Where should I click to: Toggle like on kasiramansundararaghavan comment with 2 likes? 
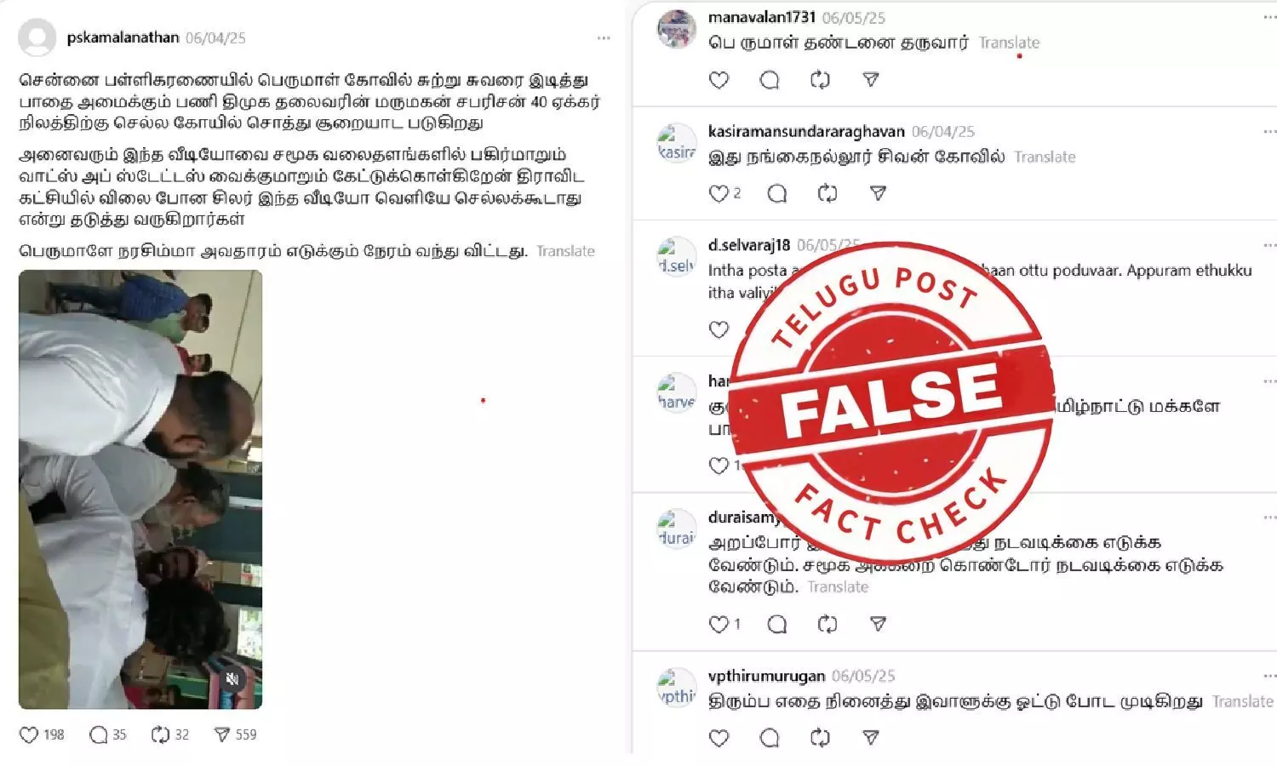[719, 194]
